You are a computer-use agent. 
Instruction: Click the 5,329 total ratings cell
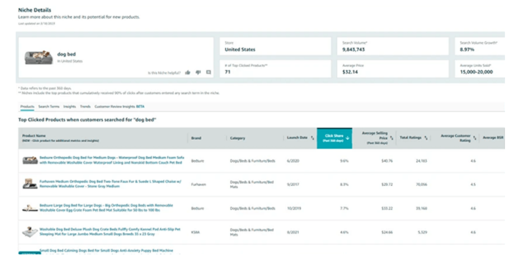[x=422, y=232]
